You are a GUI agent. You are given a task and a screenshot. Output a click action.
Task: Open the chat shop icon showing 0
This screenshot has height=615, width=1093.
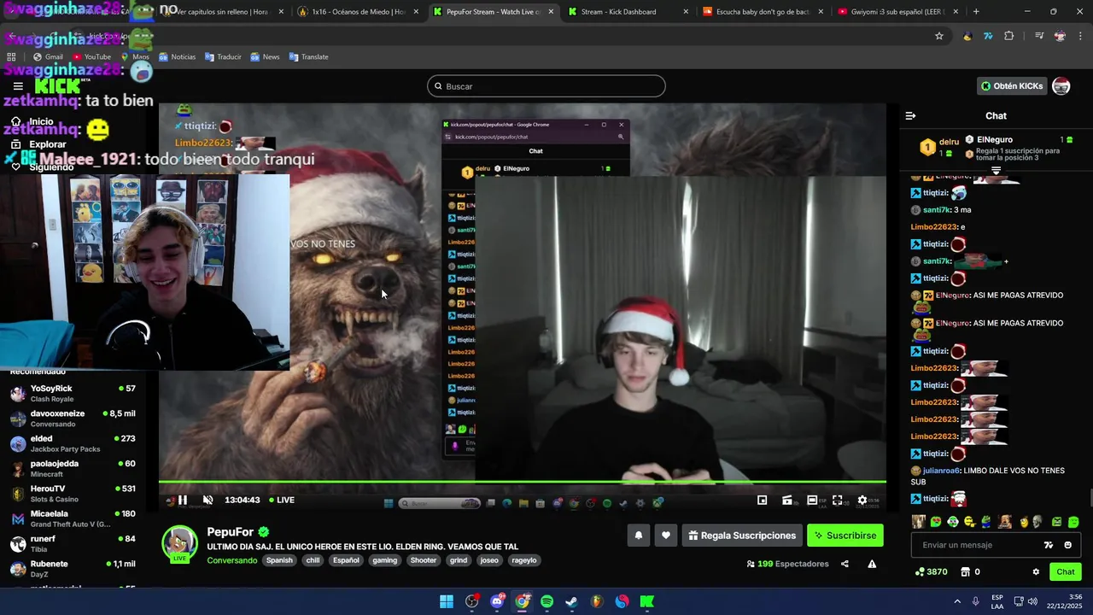(x=970, y=572)
